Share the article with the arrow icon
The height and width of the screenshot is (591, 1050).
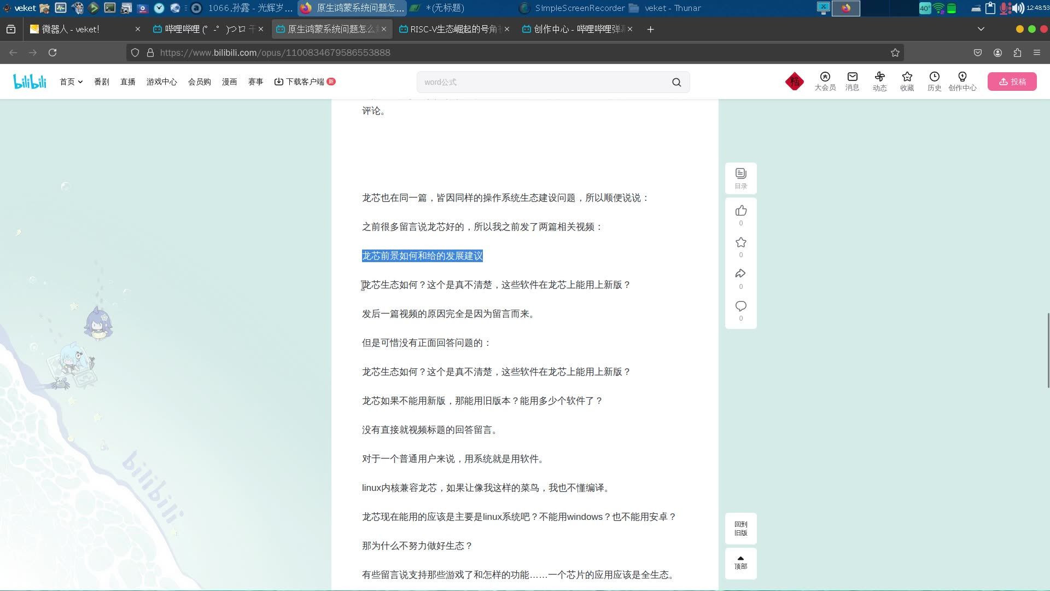click(740, 274)
